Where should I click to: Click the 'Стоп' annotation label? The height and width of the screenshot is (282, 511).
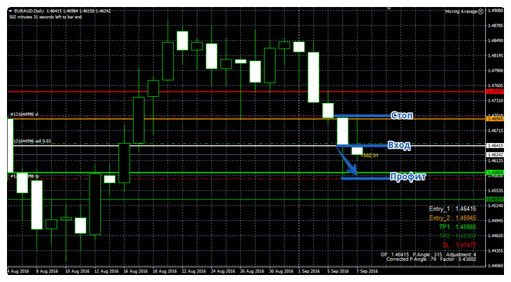point(400,115)
